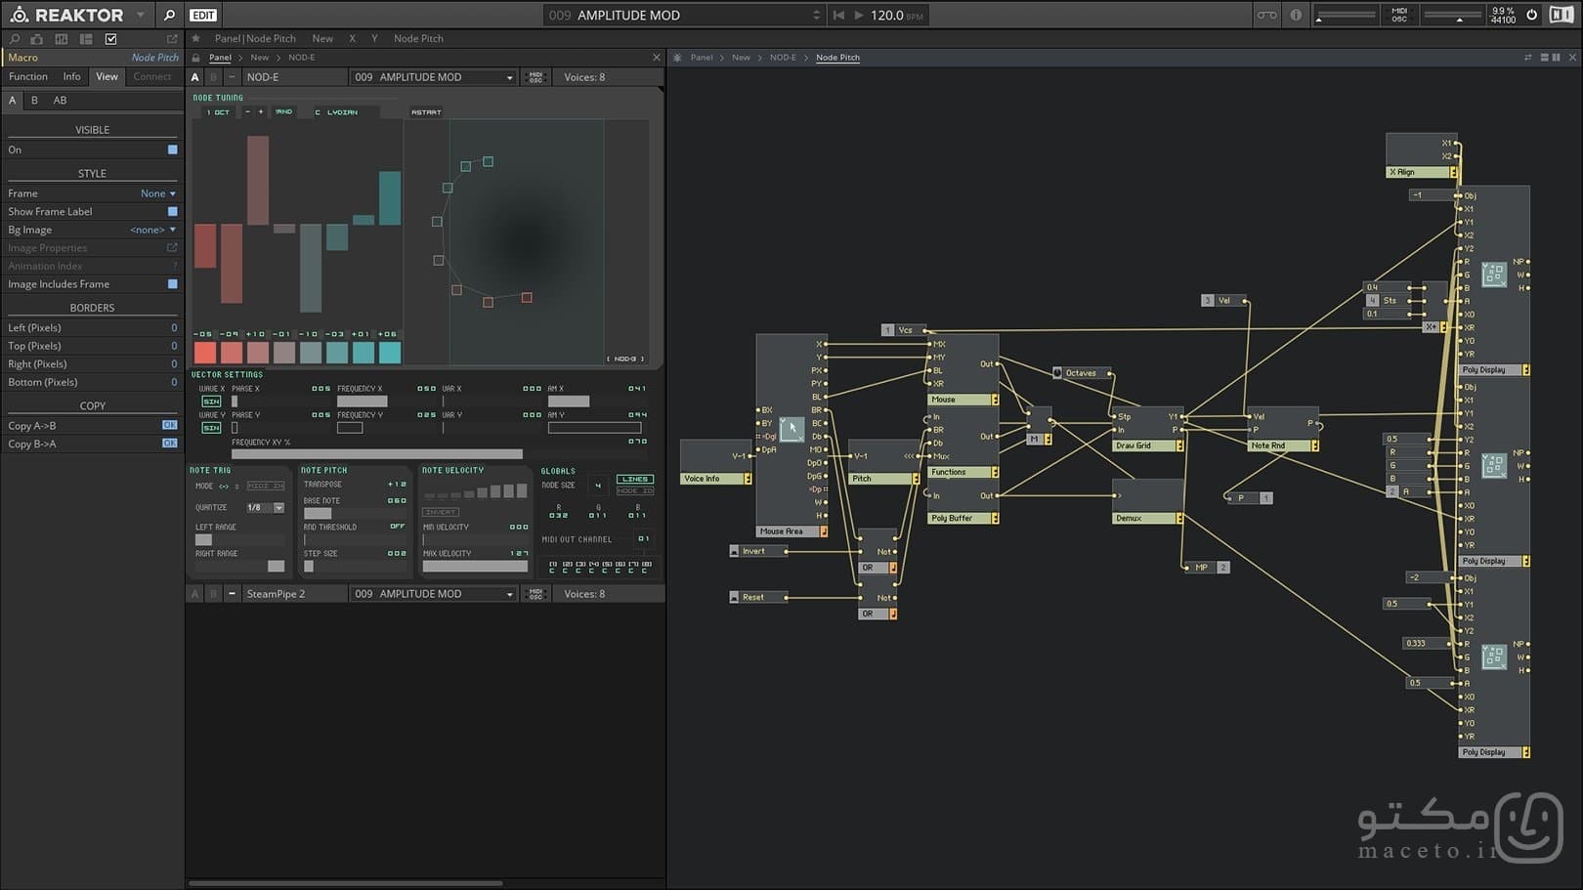This screenshot has height=890, width=1583.
Task: Toggle the Globals LINES button
Action: [x=635, y=479]
